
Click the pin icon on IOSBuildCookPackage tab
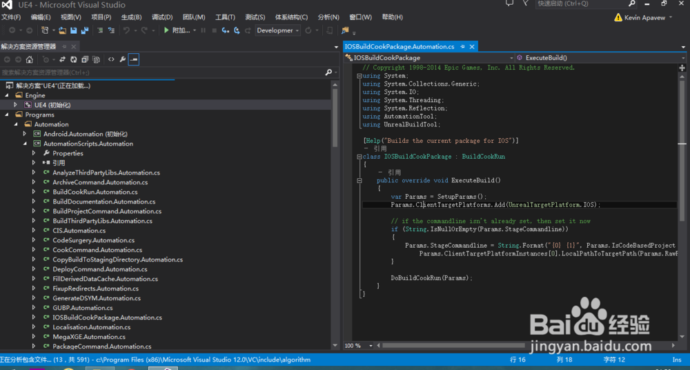(462, 47)
